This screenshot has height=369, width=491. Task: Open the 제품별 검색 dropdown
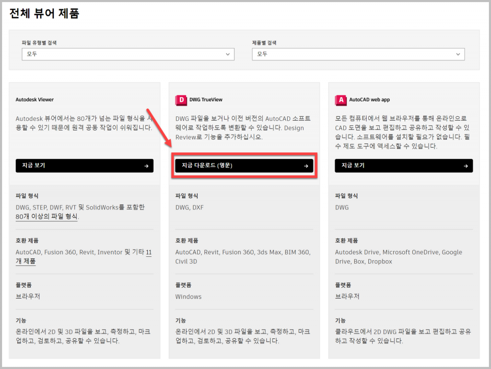coord(358,54)
